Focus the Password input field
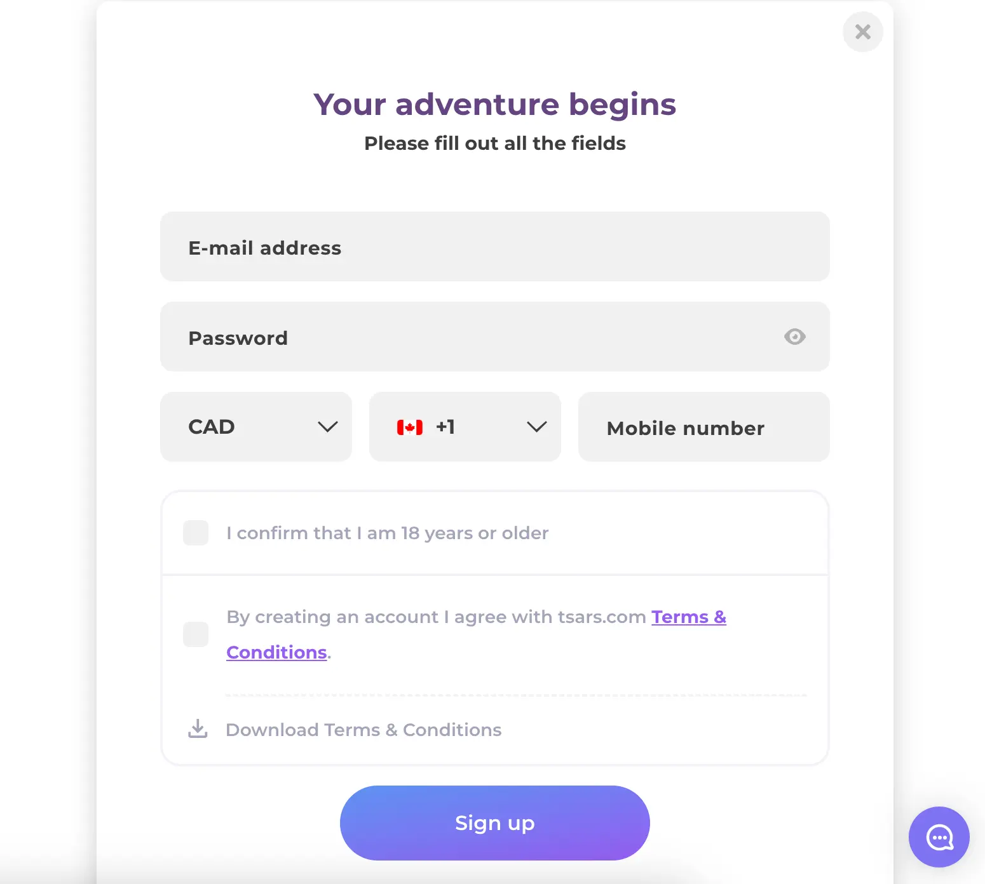The height and width of the screenshot is (884, 985). coord(495,337)
